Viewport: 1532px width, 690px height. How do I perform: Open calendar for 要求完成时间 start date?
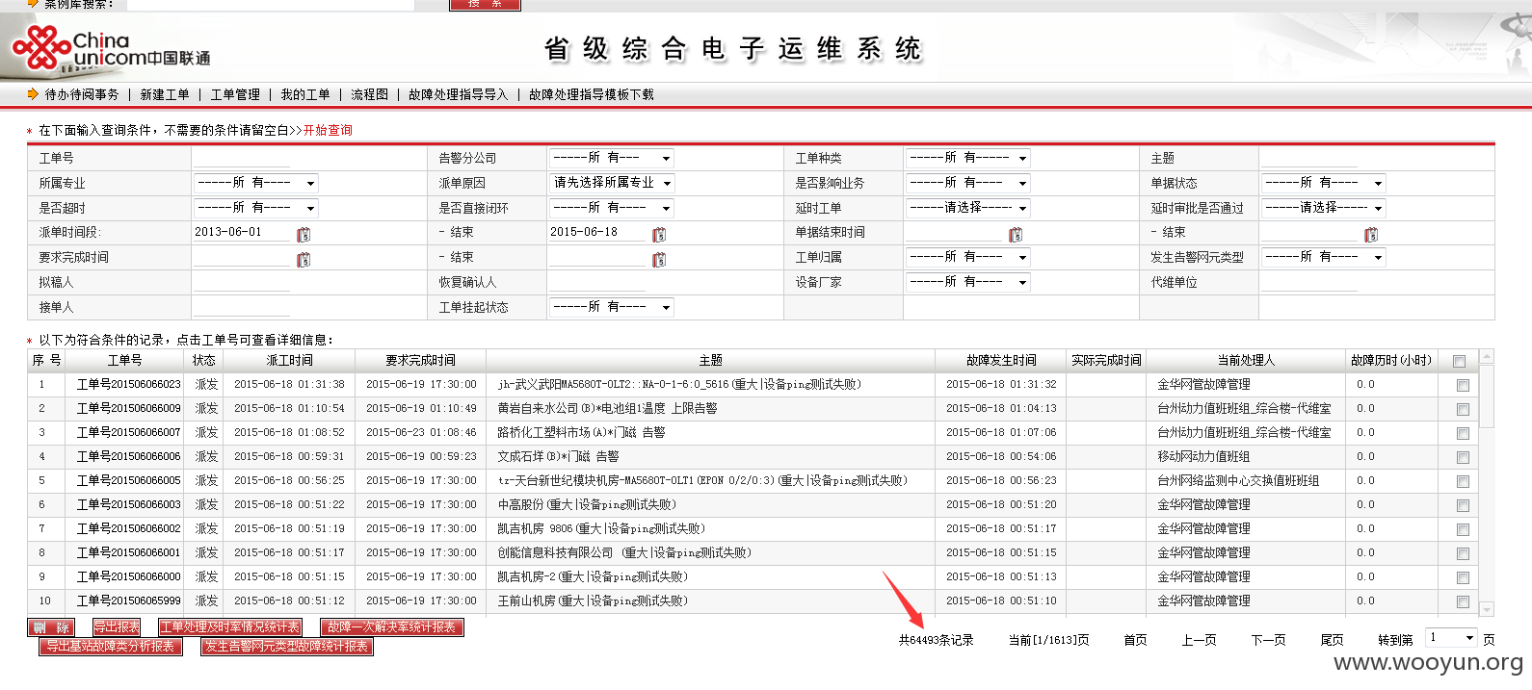[304, 259]
